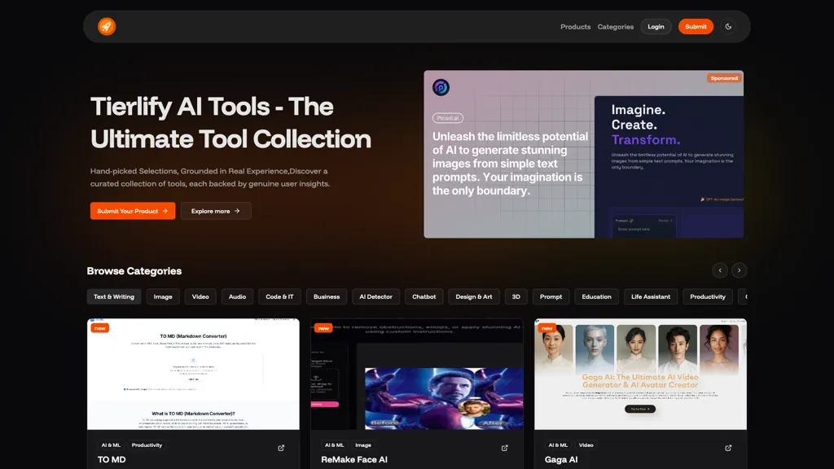Select the Code & IT category
Viewport: 834px width, 469px height.
point(280,296)
